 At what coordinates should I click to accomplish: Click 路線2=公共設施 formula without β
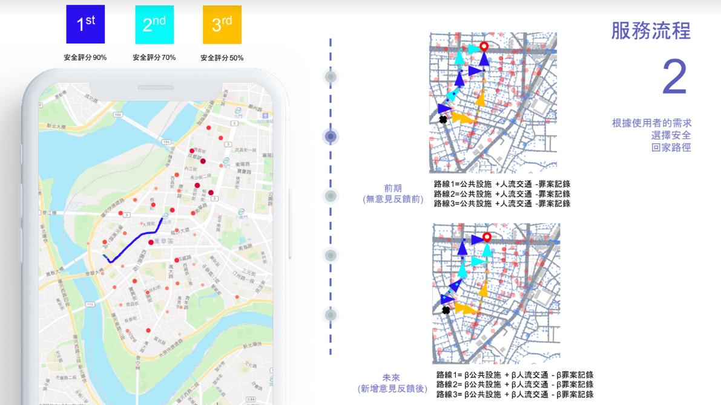pos(502,194)
